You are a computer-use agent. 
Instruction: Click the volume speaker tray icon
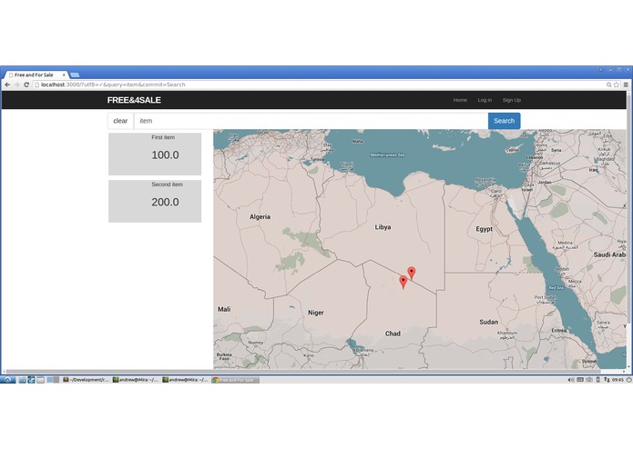[x=571, y=380]
